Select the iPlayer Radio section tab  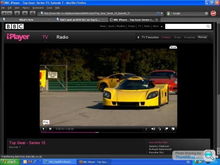point(62,37)
